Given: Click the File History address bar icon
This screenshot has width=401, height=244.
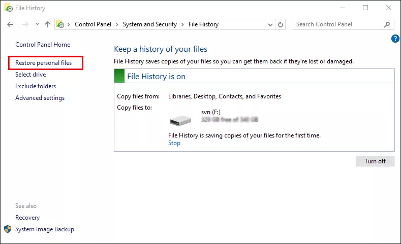Looking at the screenshot, I should [60, 24].
